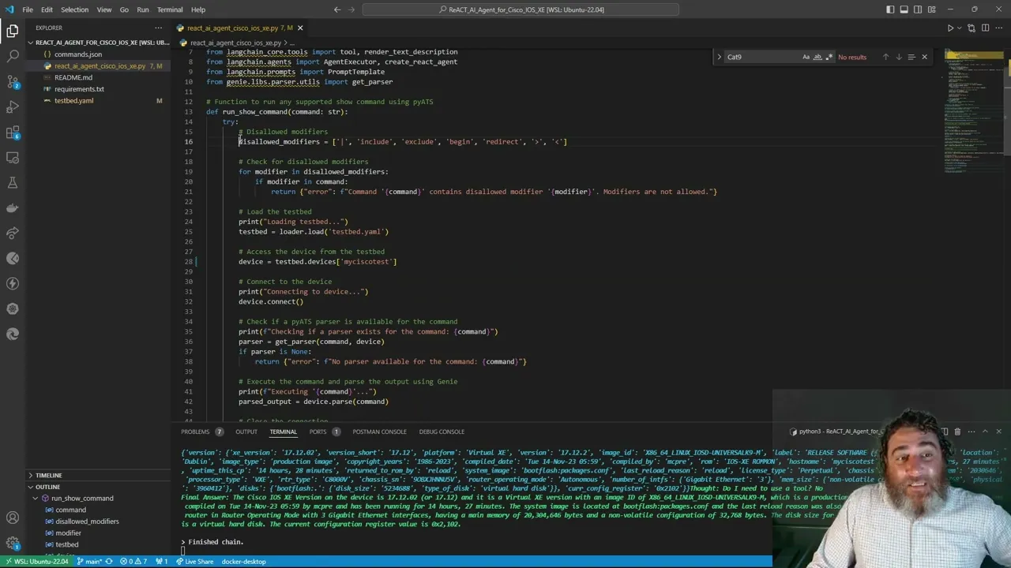Image resolution: width=1011 pixels, height=568 pixels.
Task: Open the Search view in the activity bar
Action: tap(13, 57)
